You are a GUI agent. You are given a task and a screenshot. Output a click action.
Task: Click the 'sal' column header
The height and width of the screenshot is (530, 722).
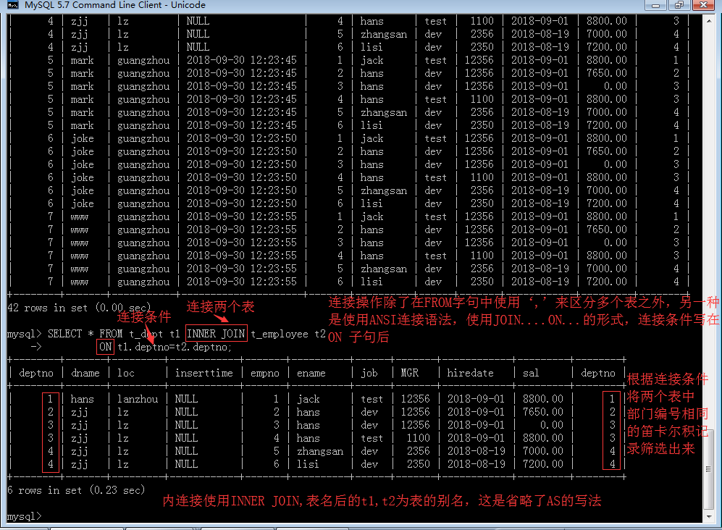[x=531, y=373]
